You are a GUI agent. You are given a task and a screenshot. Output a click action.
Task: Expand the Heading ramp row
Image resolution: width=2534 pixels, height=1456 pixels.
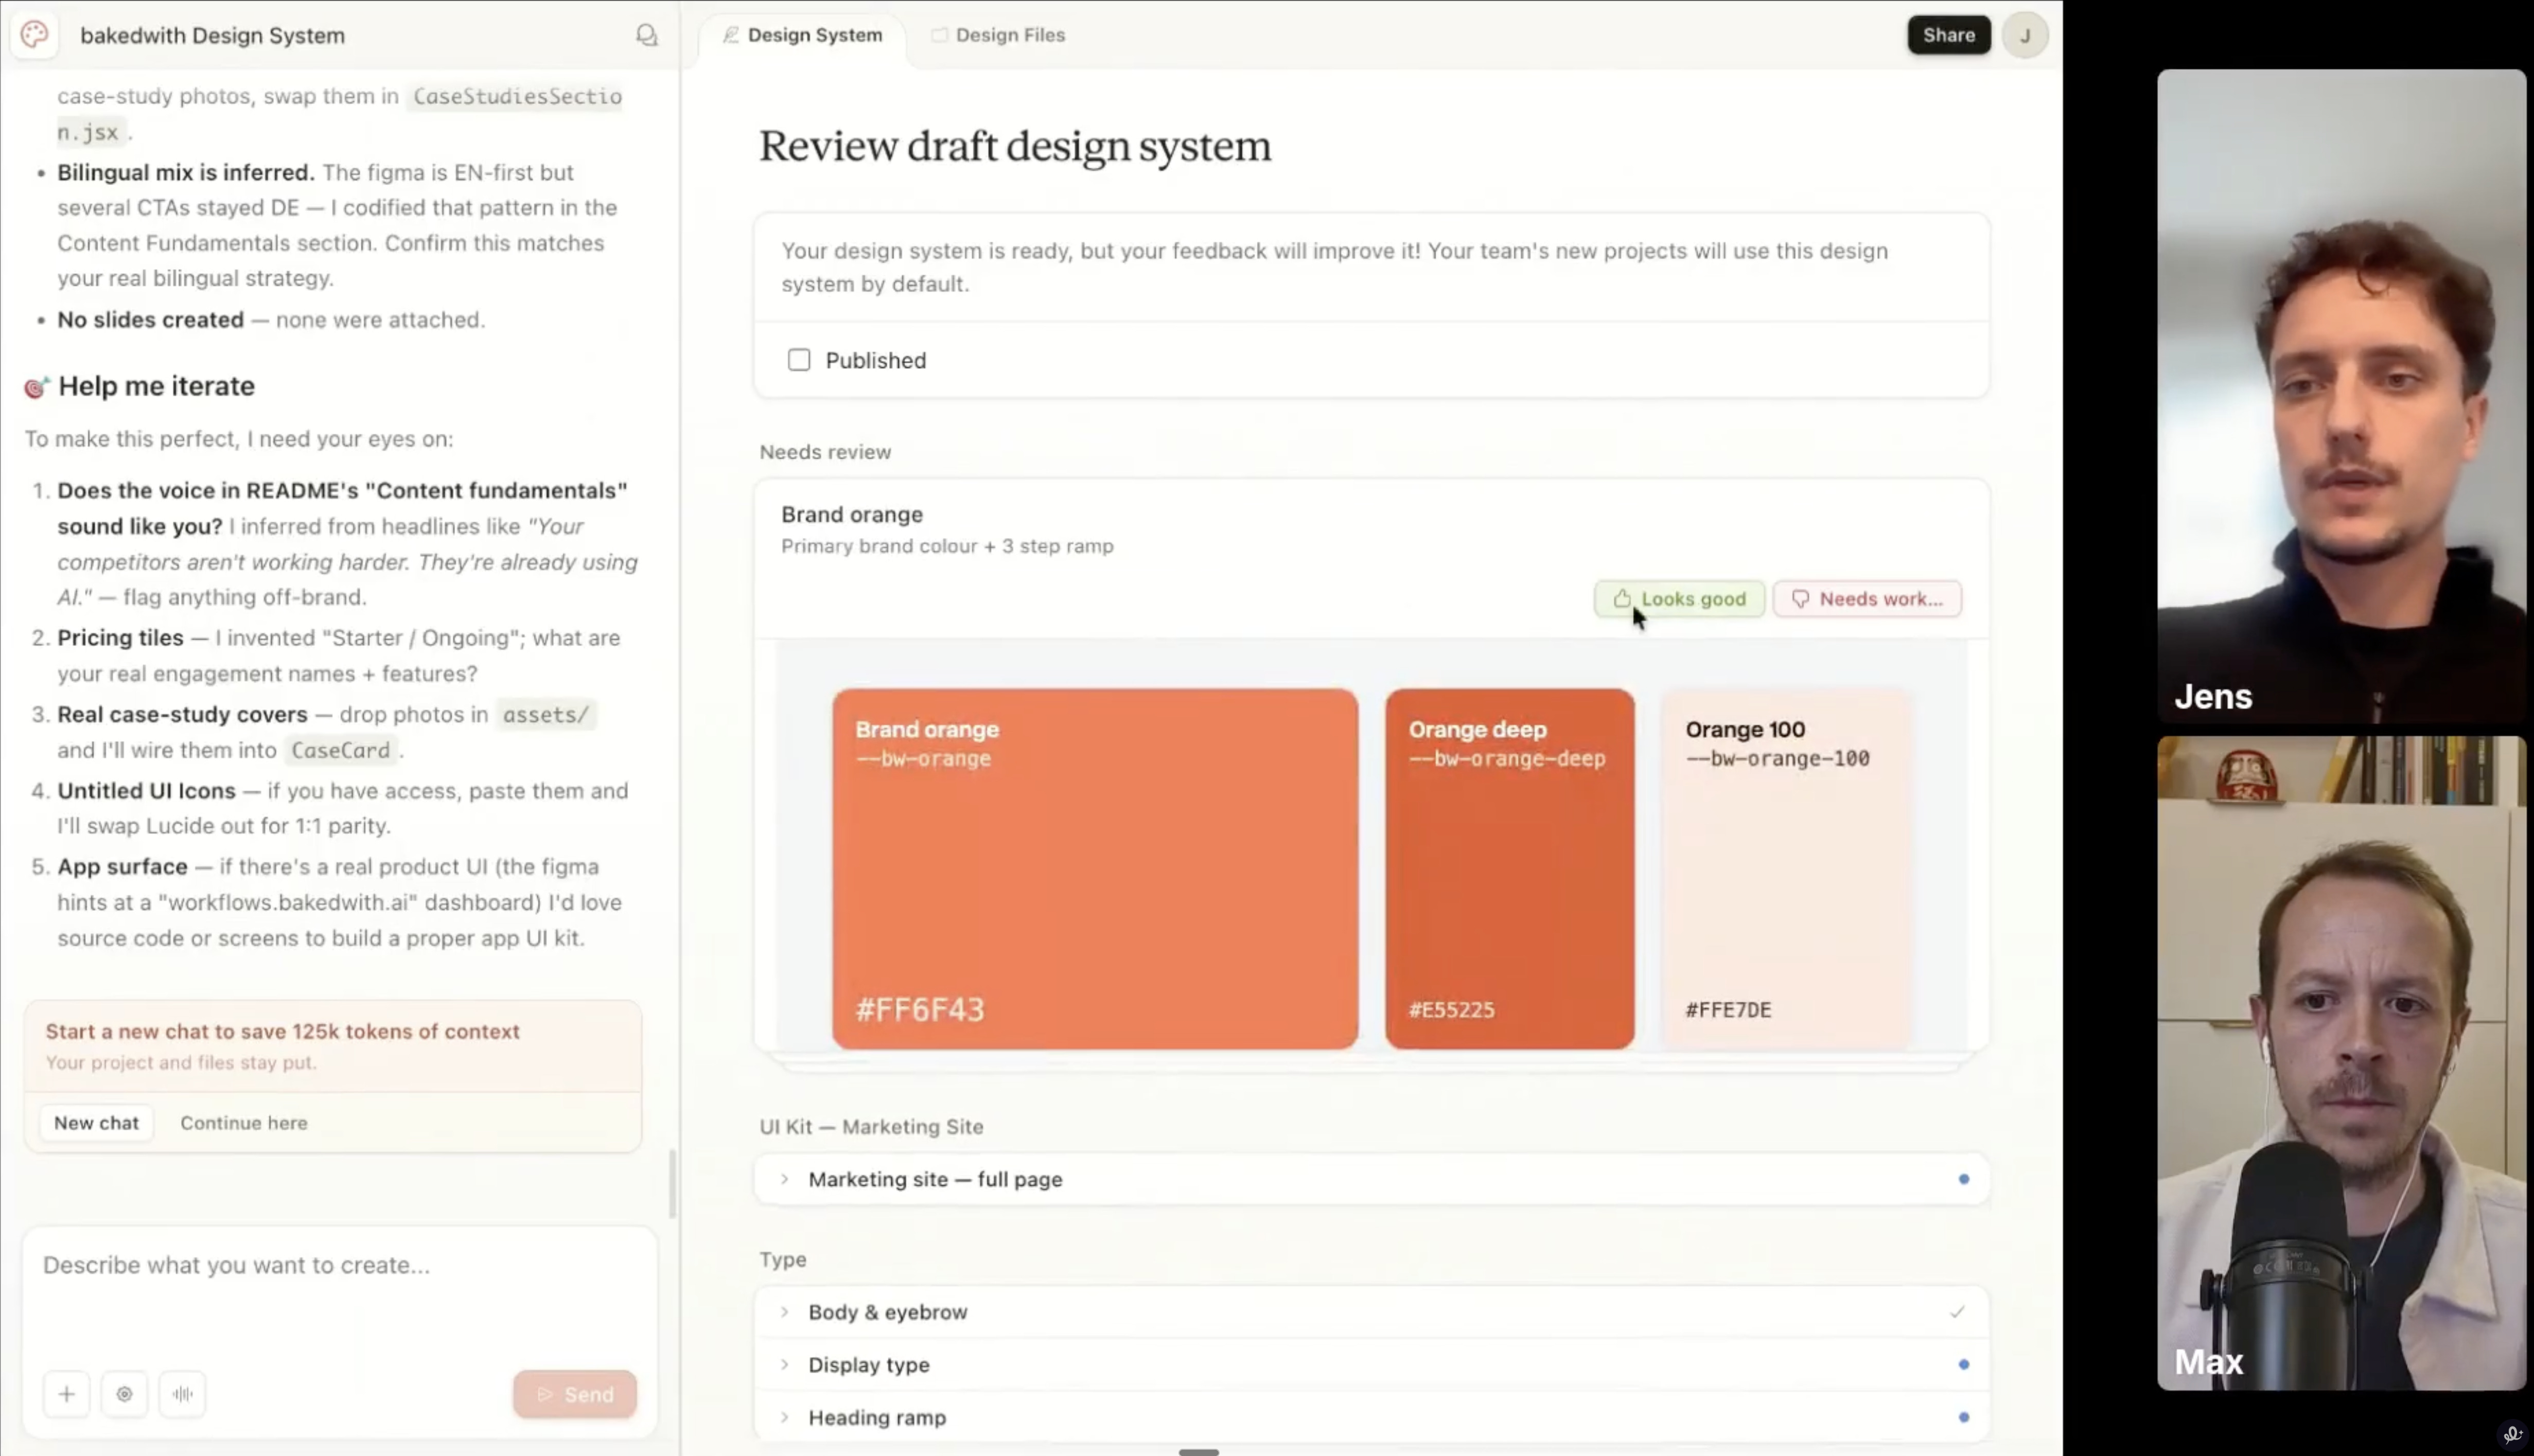[x=1372, y=1418]
